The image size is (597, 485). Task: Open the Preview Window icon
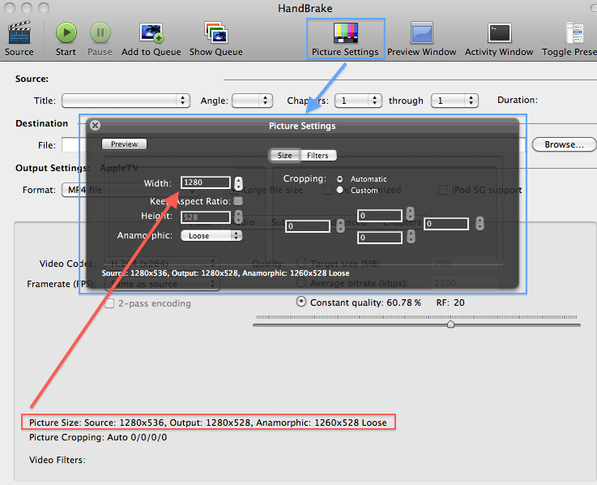422,32
